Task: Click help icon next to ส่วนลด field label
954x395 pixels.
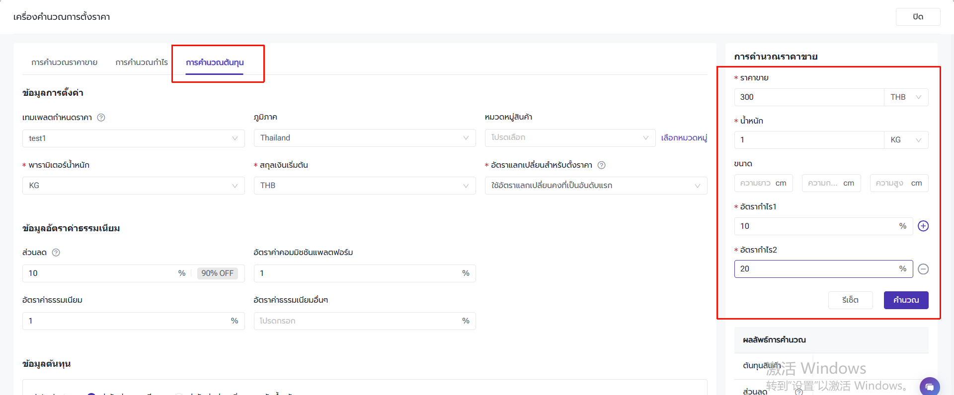Action: point(56,253)
